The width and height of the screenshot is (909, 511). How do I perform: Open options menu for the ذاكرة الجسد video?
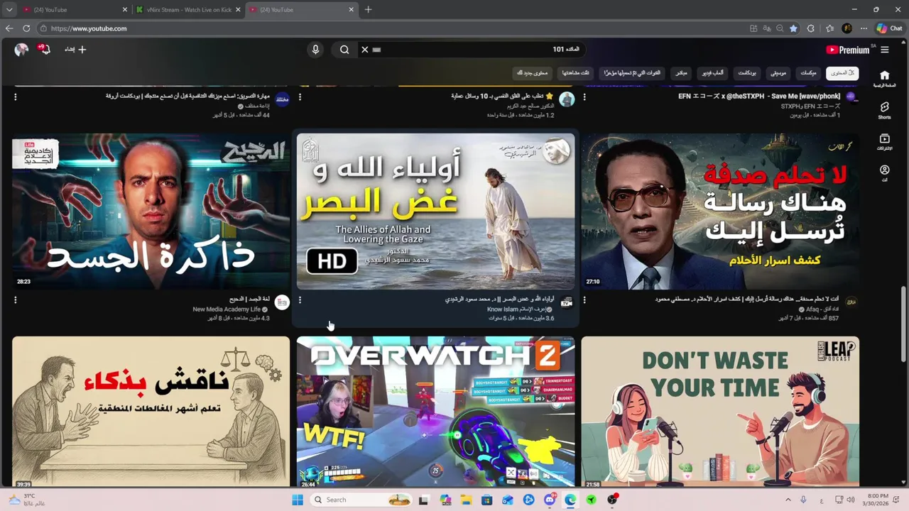point(15,300)
